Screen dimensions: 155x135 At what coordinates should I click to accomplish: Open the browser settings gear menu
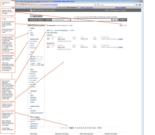tap(140, 5)
